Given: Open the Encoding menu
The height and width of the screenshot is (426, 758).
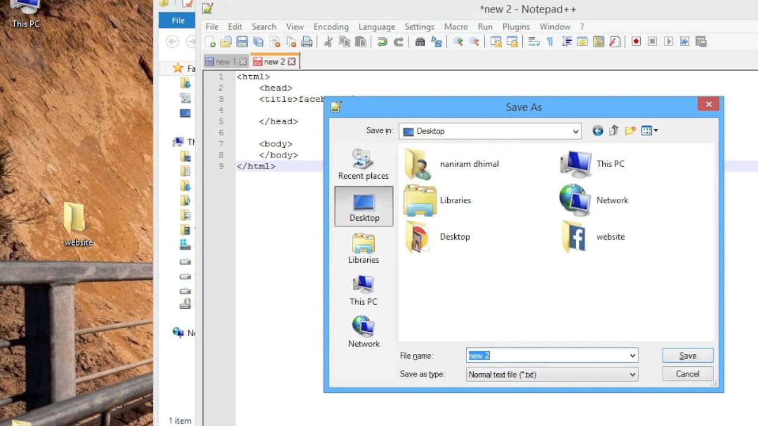Looking at the screenshot, I should point(330,27).
